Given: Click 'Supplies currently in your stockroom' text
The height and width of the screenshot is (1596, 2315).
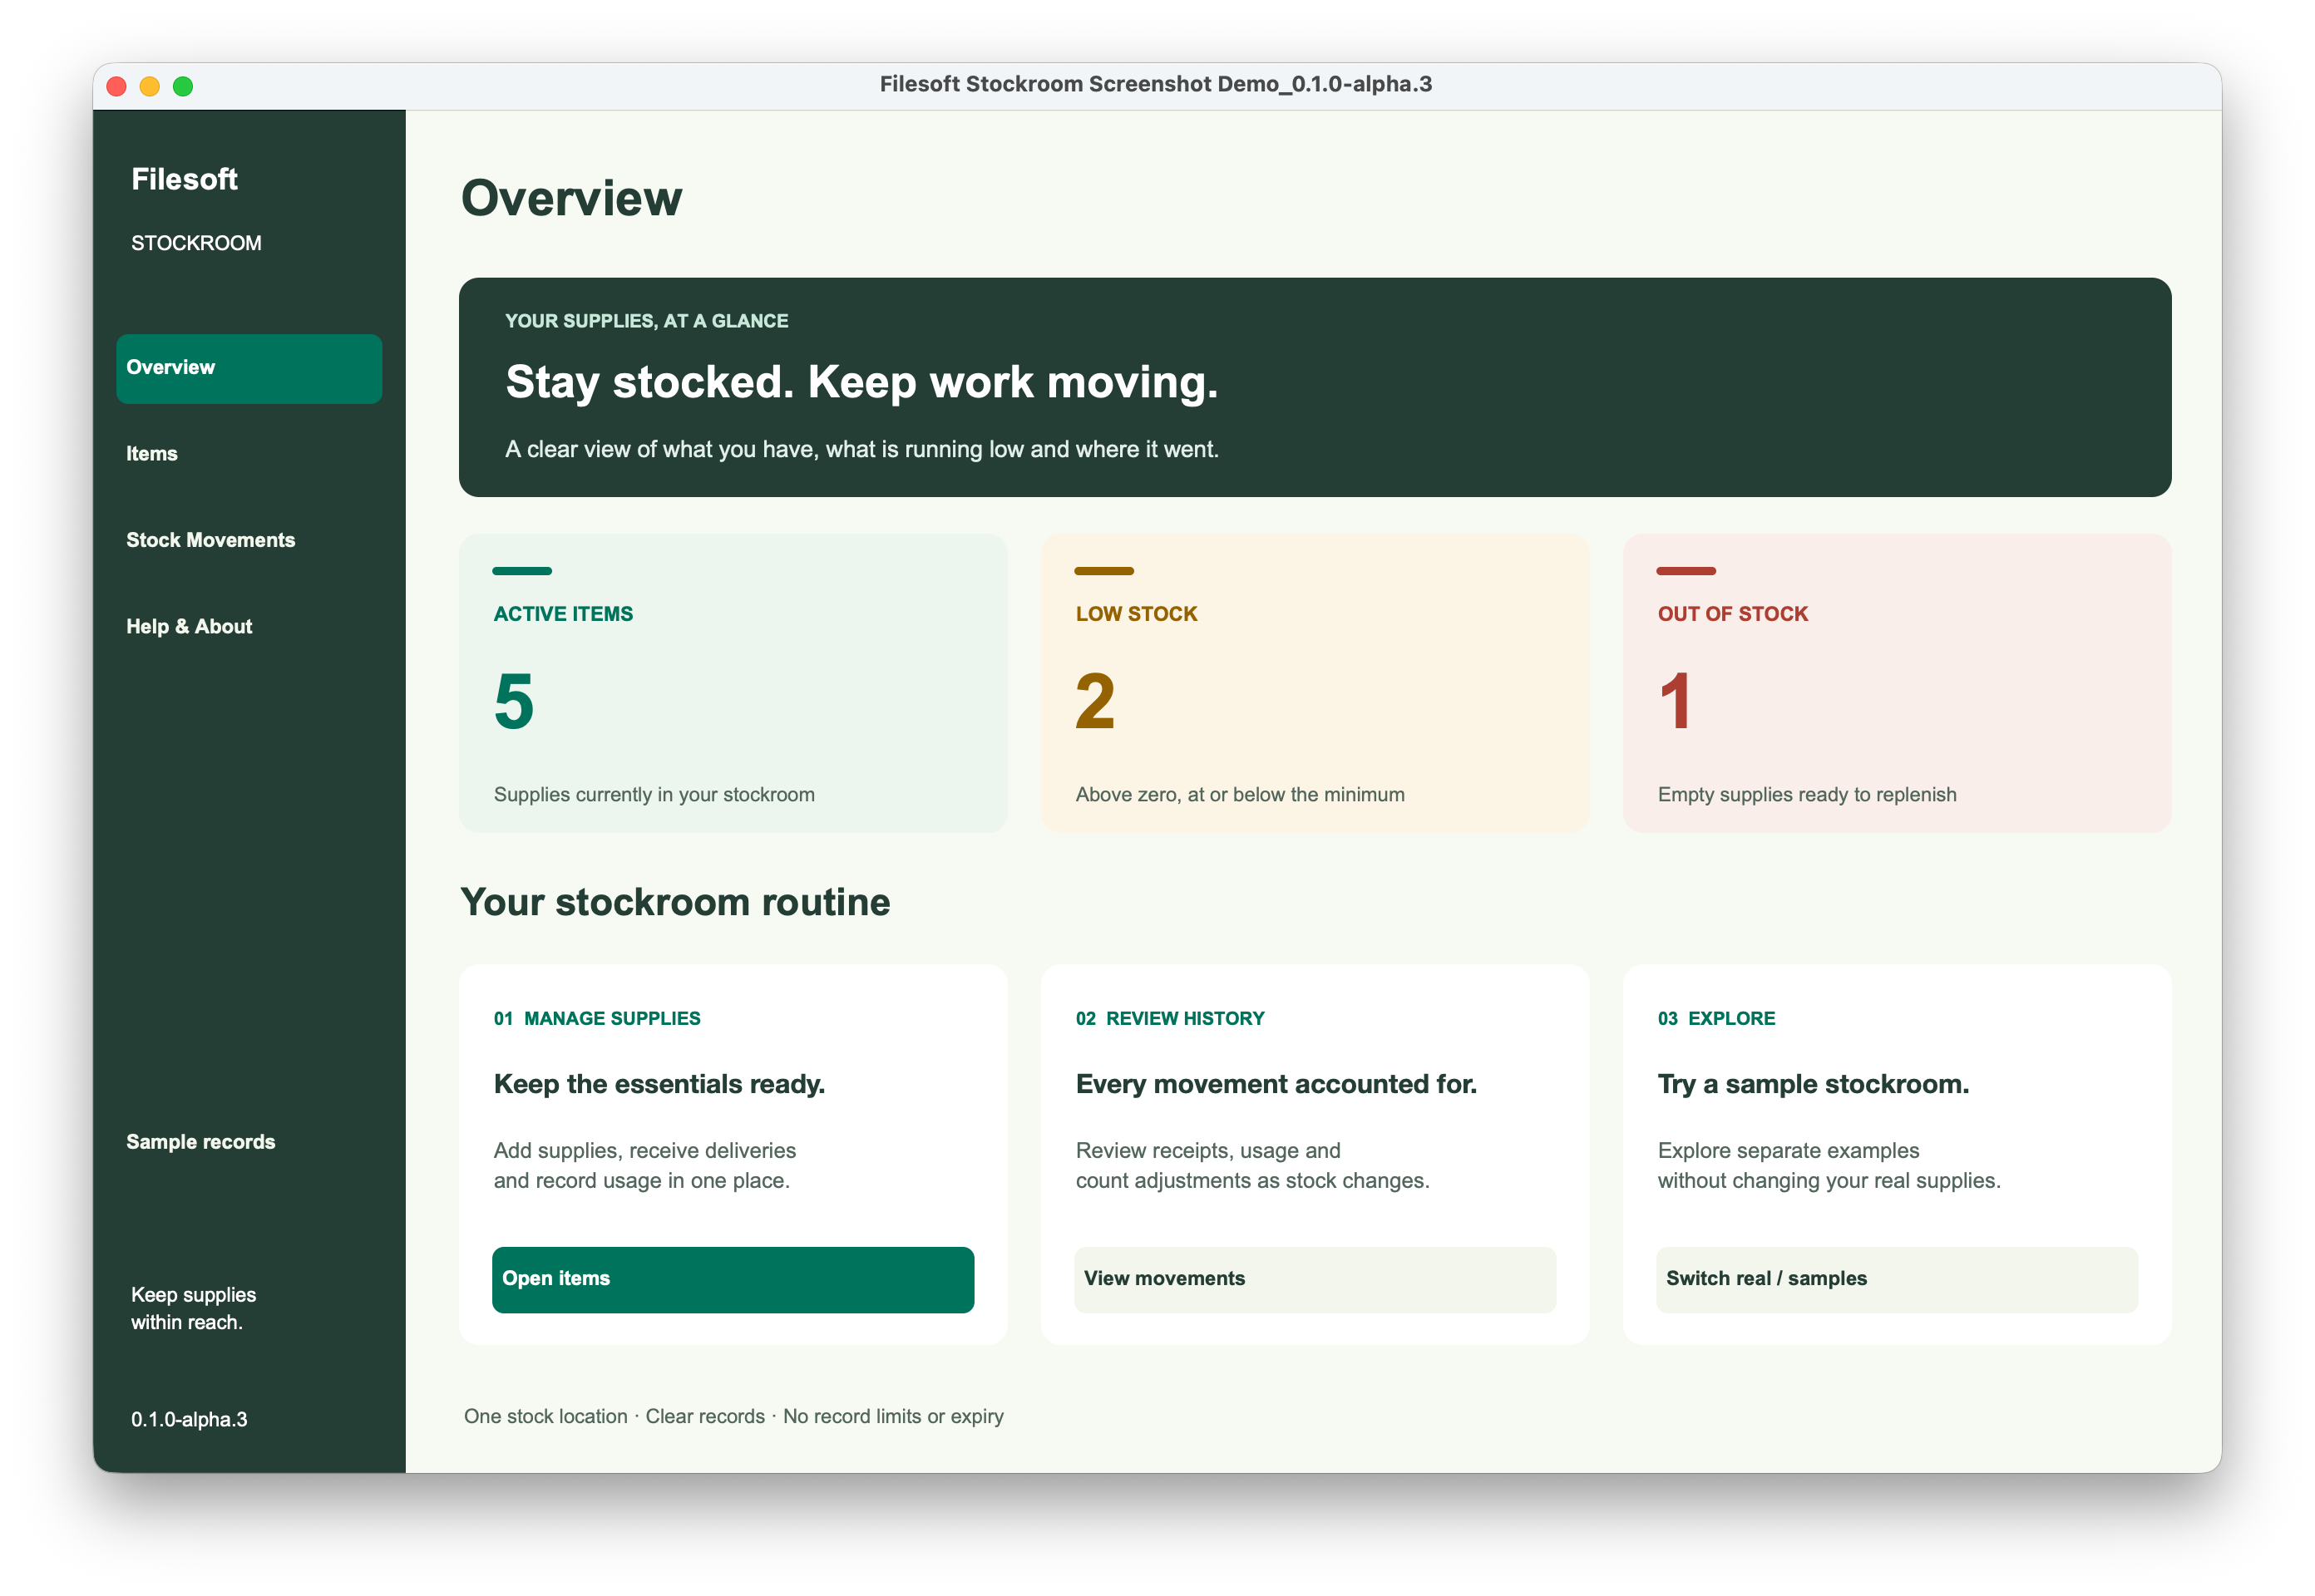Looking at the screenshot, I should click(x=654, y=795).
